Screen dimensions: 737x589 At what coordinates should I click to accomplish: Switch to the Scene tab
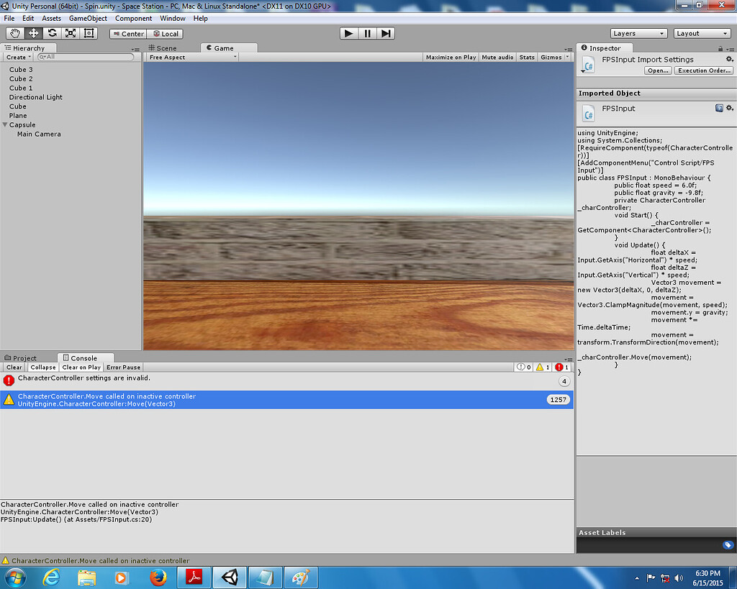tap(168, 47)
